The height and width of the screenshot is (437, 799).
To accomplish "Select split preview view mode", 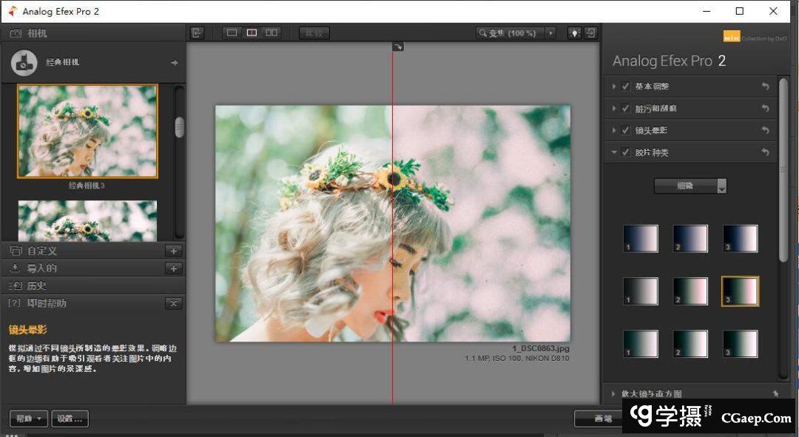I will tap(252, 33).
